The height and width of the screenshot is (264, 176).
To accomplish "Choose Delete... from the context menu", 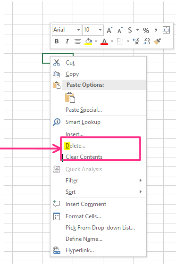I will [x=98, y=146].
